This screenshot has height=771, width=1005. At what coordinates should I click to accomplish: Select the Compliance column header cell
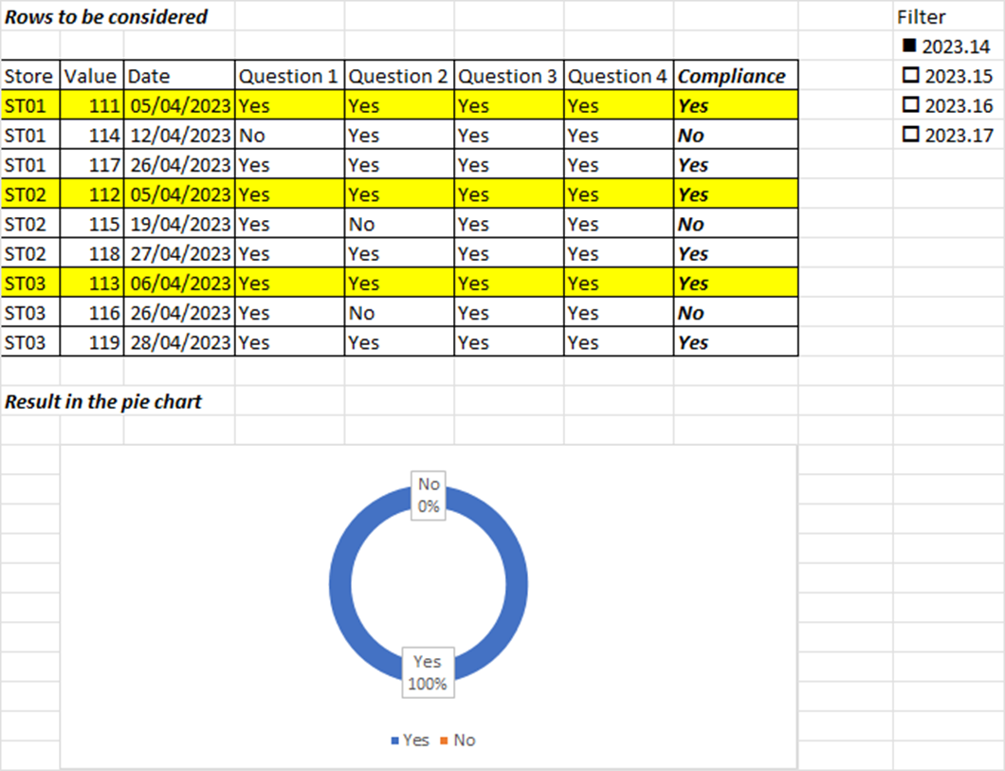(x=736, y=76)
